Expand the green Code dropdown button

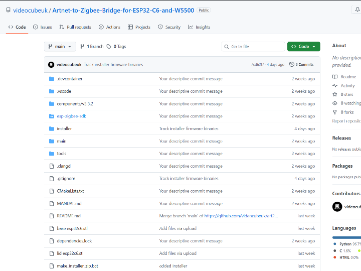coord(303,47)
